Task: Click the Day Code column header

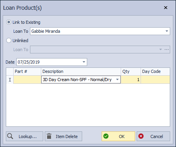Action: pos(155,71)
